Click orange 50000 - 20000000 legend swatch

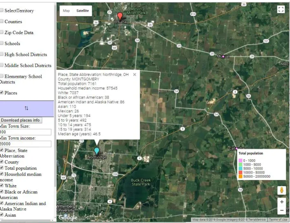tap(240, 176)
